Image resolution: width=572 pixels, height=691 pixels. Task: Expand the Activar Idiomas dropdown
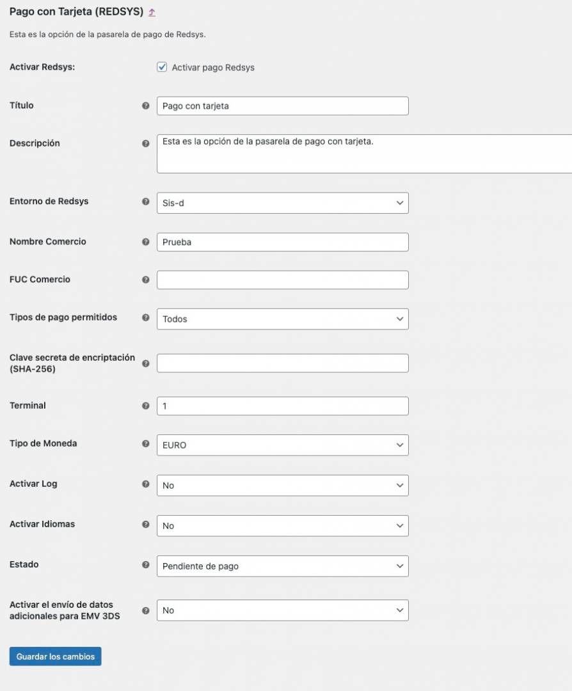[x=282, y=526]
